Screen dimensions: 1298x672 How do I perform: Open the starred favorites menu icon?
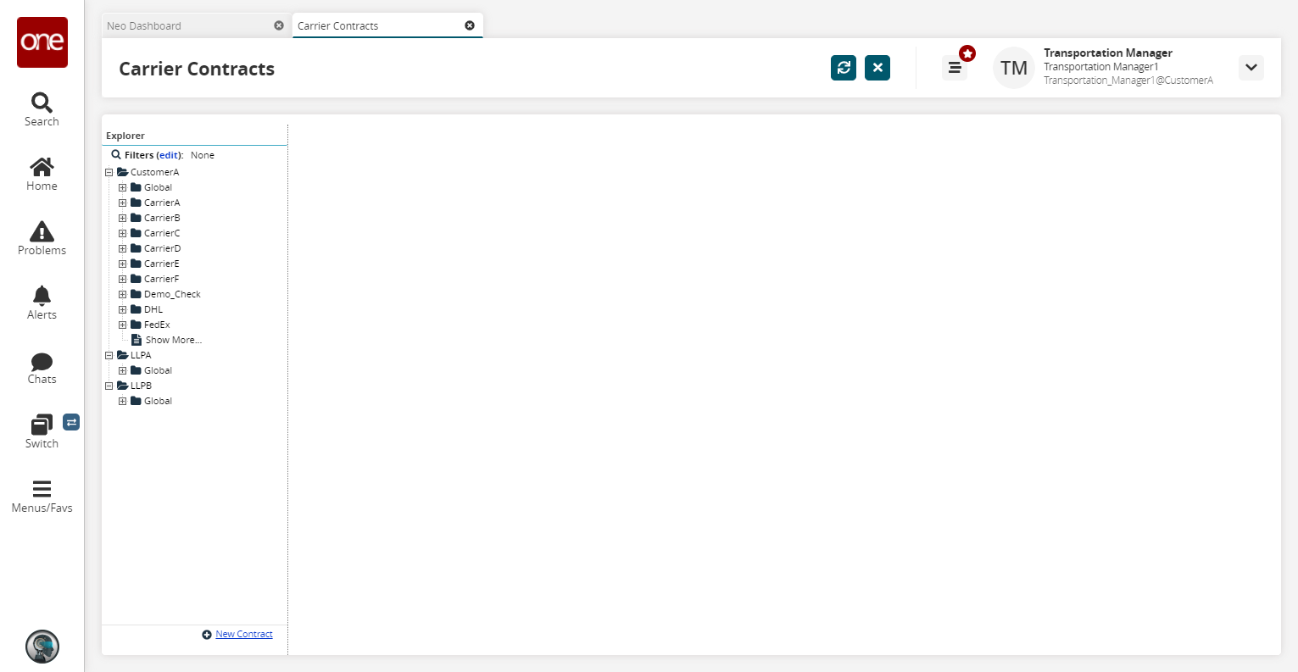click(955, 68)
